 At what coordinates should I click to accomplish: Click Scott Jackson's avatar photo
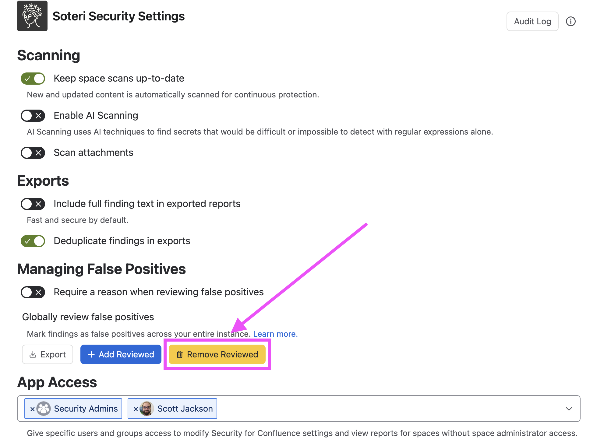pyautogui.click(x=147, y=409)
